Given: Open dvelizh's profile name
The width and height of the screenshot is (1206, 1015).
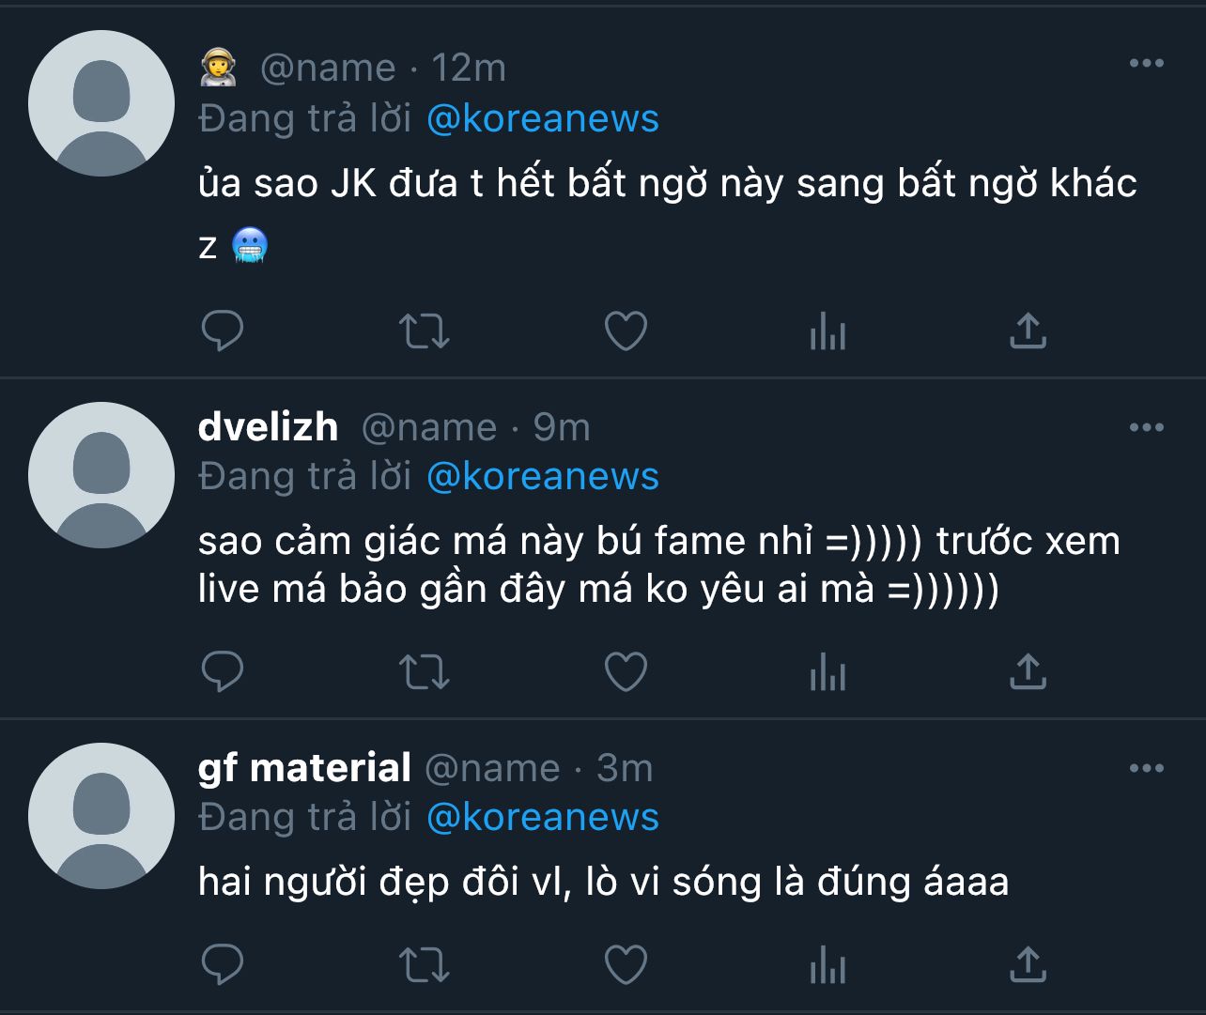Looking at the screenshot, I should click(269, 427).
